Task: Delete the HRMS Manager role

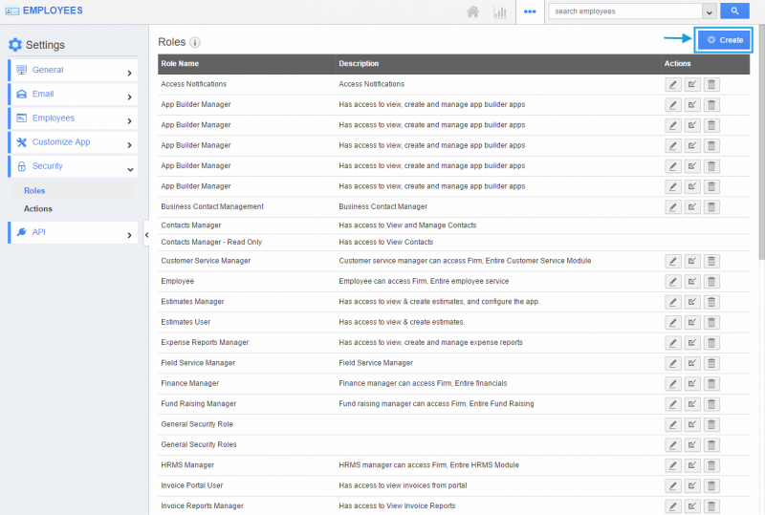Action: (711, 465)
